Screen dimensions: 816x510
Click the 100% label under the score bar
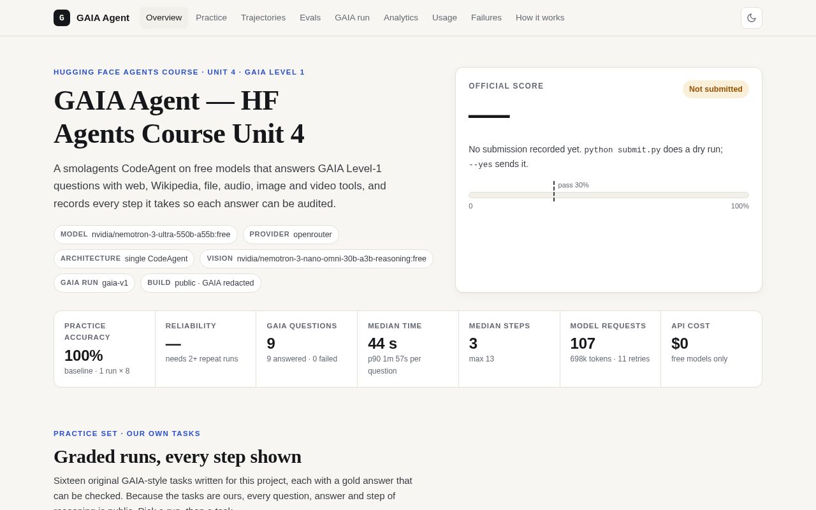pyautogui.click(x=740, y=206)
